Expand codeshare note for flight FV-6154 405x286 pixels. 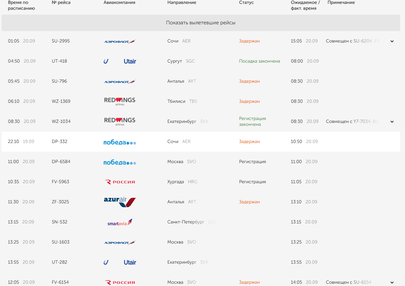click(x=392, y=282)
